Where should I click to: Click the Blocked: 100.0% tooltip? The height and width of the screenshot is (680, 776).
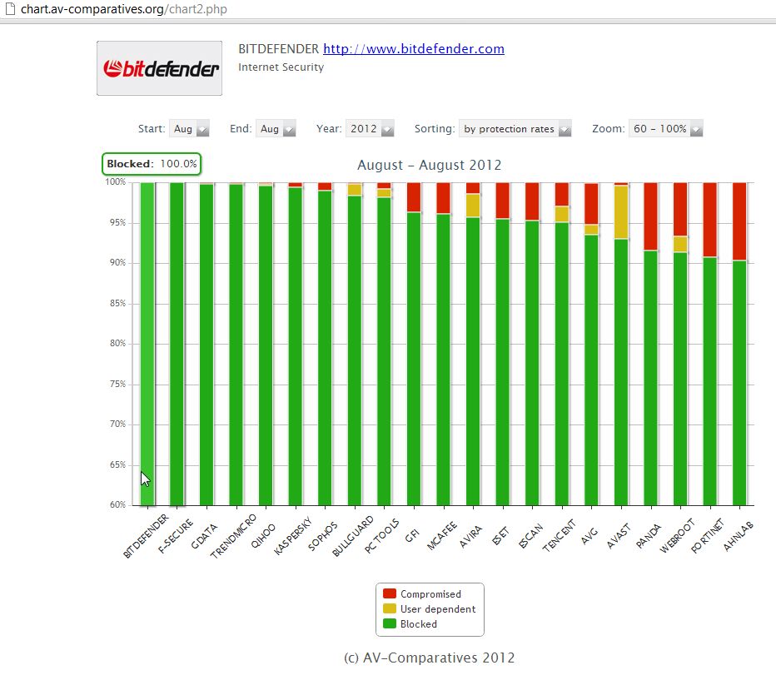click(152, 164)
